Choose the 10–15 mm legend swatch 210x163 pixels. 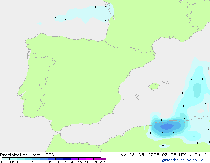[44, 159]
